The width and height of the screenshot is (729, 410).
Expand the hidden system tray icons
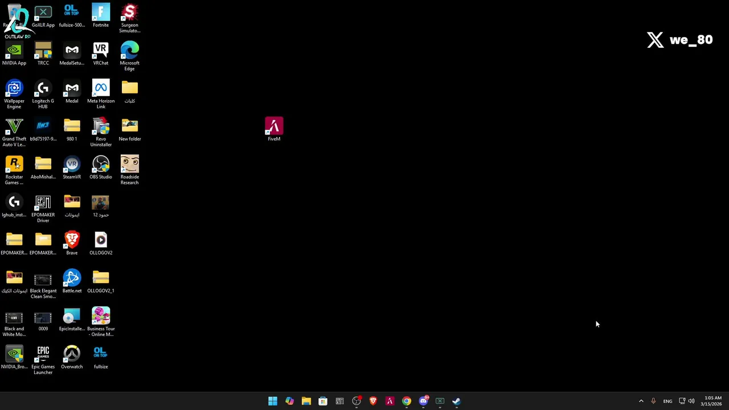[641, 401]
